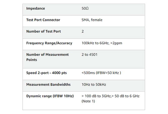
Task: Click the Measurement Bandwidths label
Action: click(48, 85)
